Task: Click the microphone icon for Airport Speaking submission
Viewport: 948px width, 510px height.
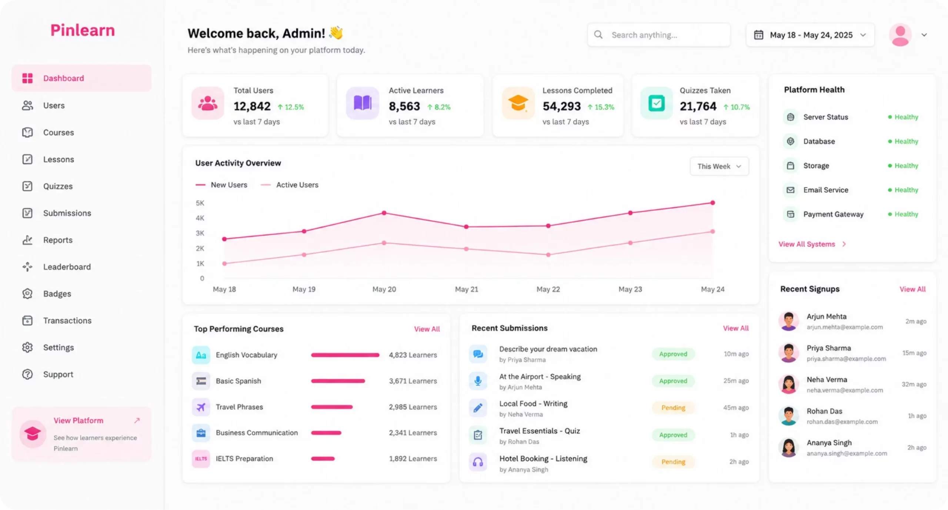Action: [478, 381]
